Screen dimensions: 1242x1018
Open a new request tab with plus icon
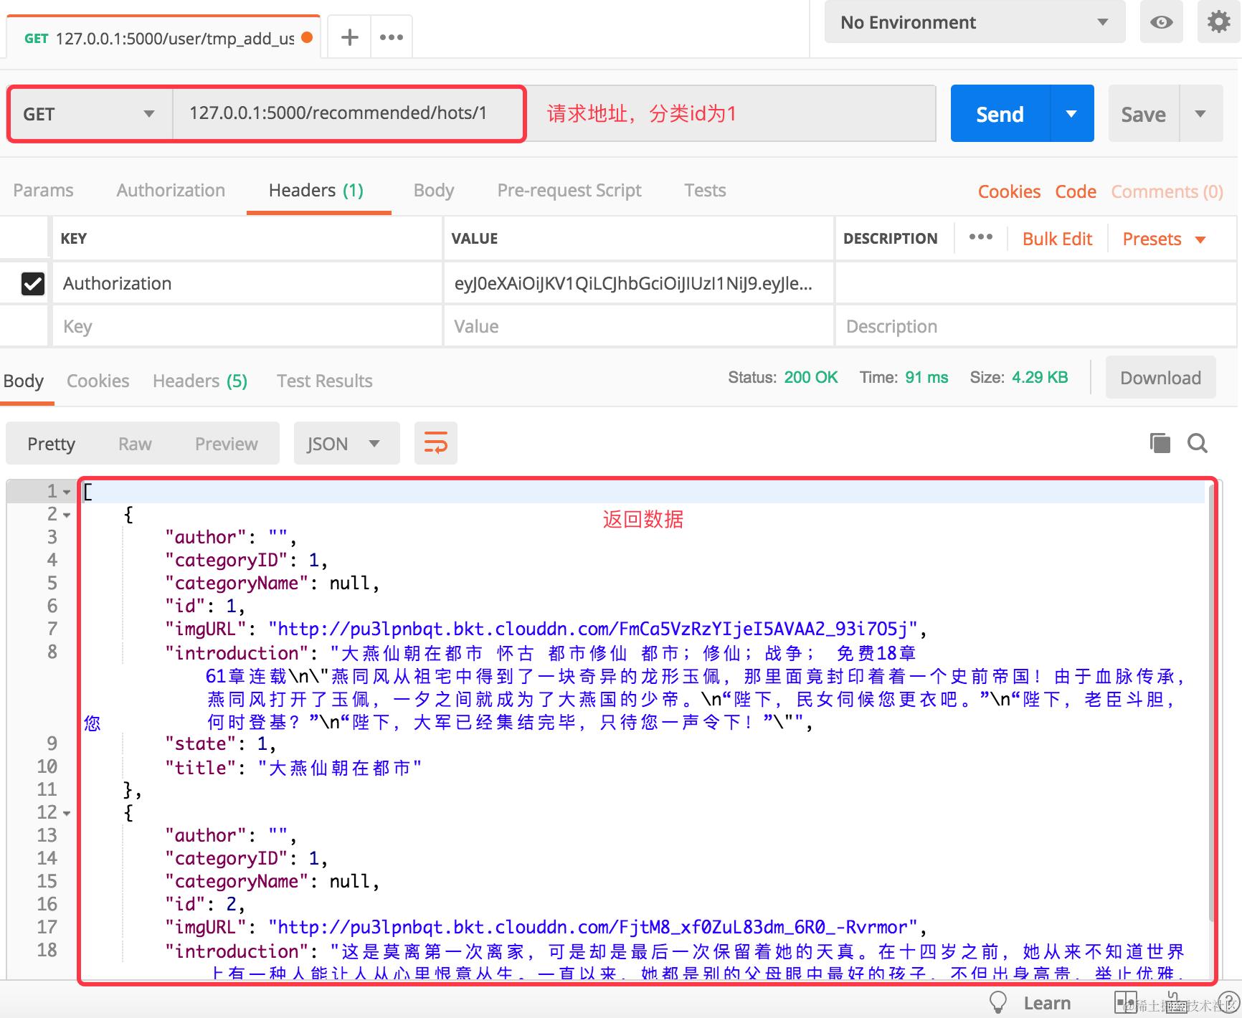coord(349,37)
